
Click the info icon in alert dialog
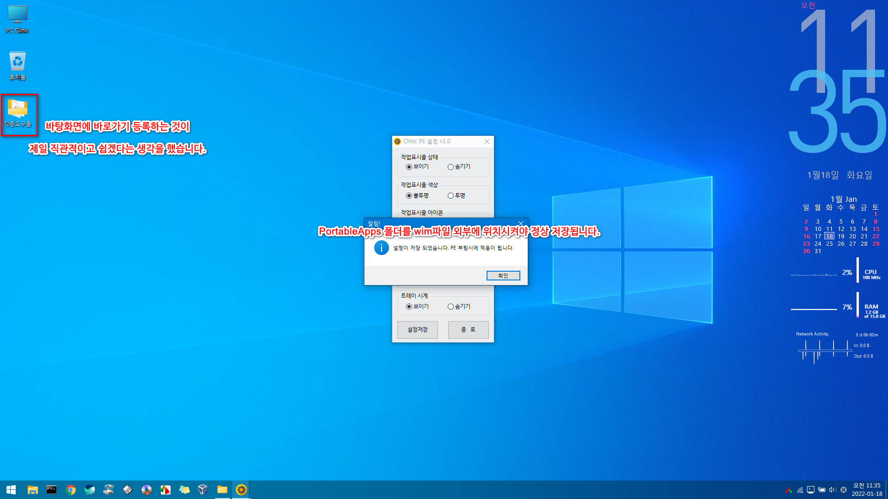382,248
